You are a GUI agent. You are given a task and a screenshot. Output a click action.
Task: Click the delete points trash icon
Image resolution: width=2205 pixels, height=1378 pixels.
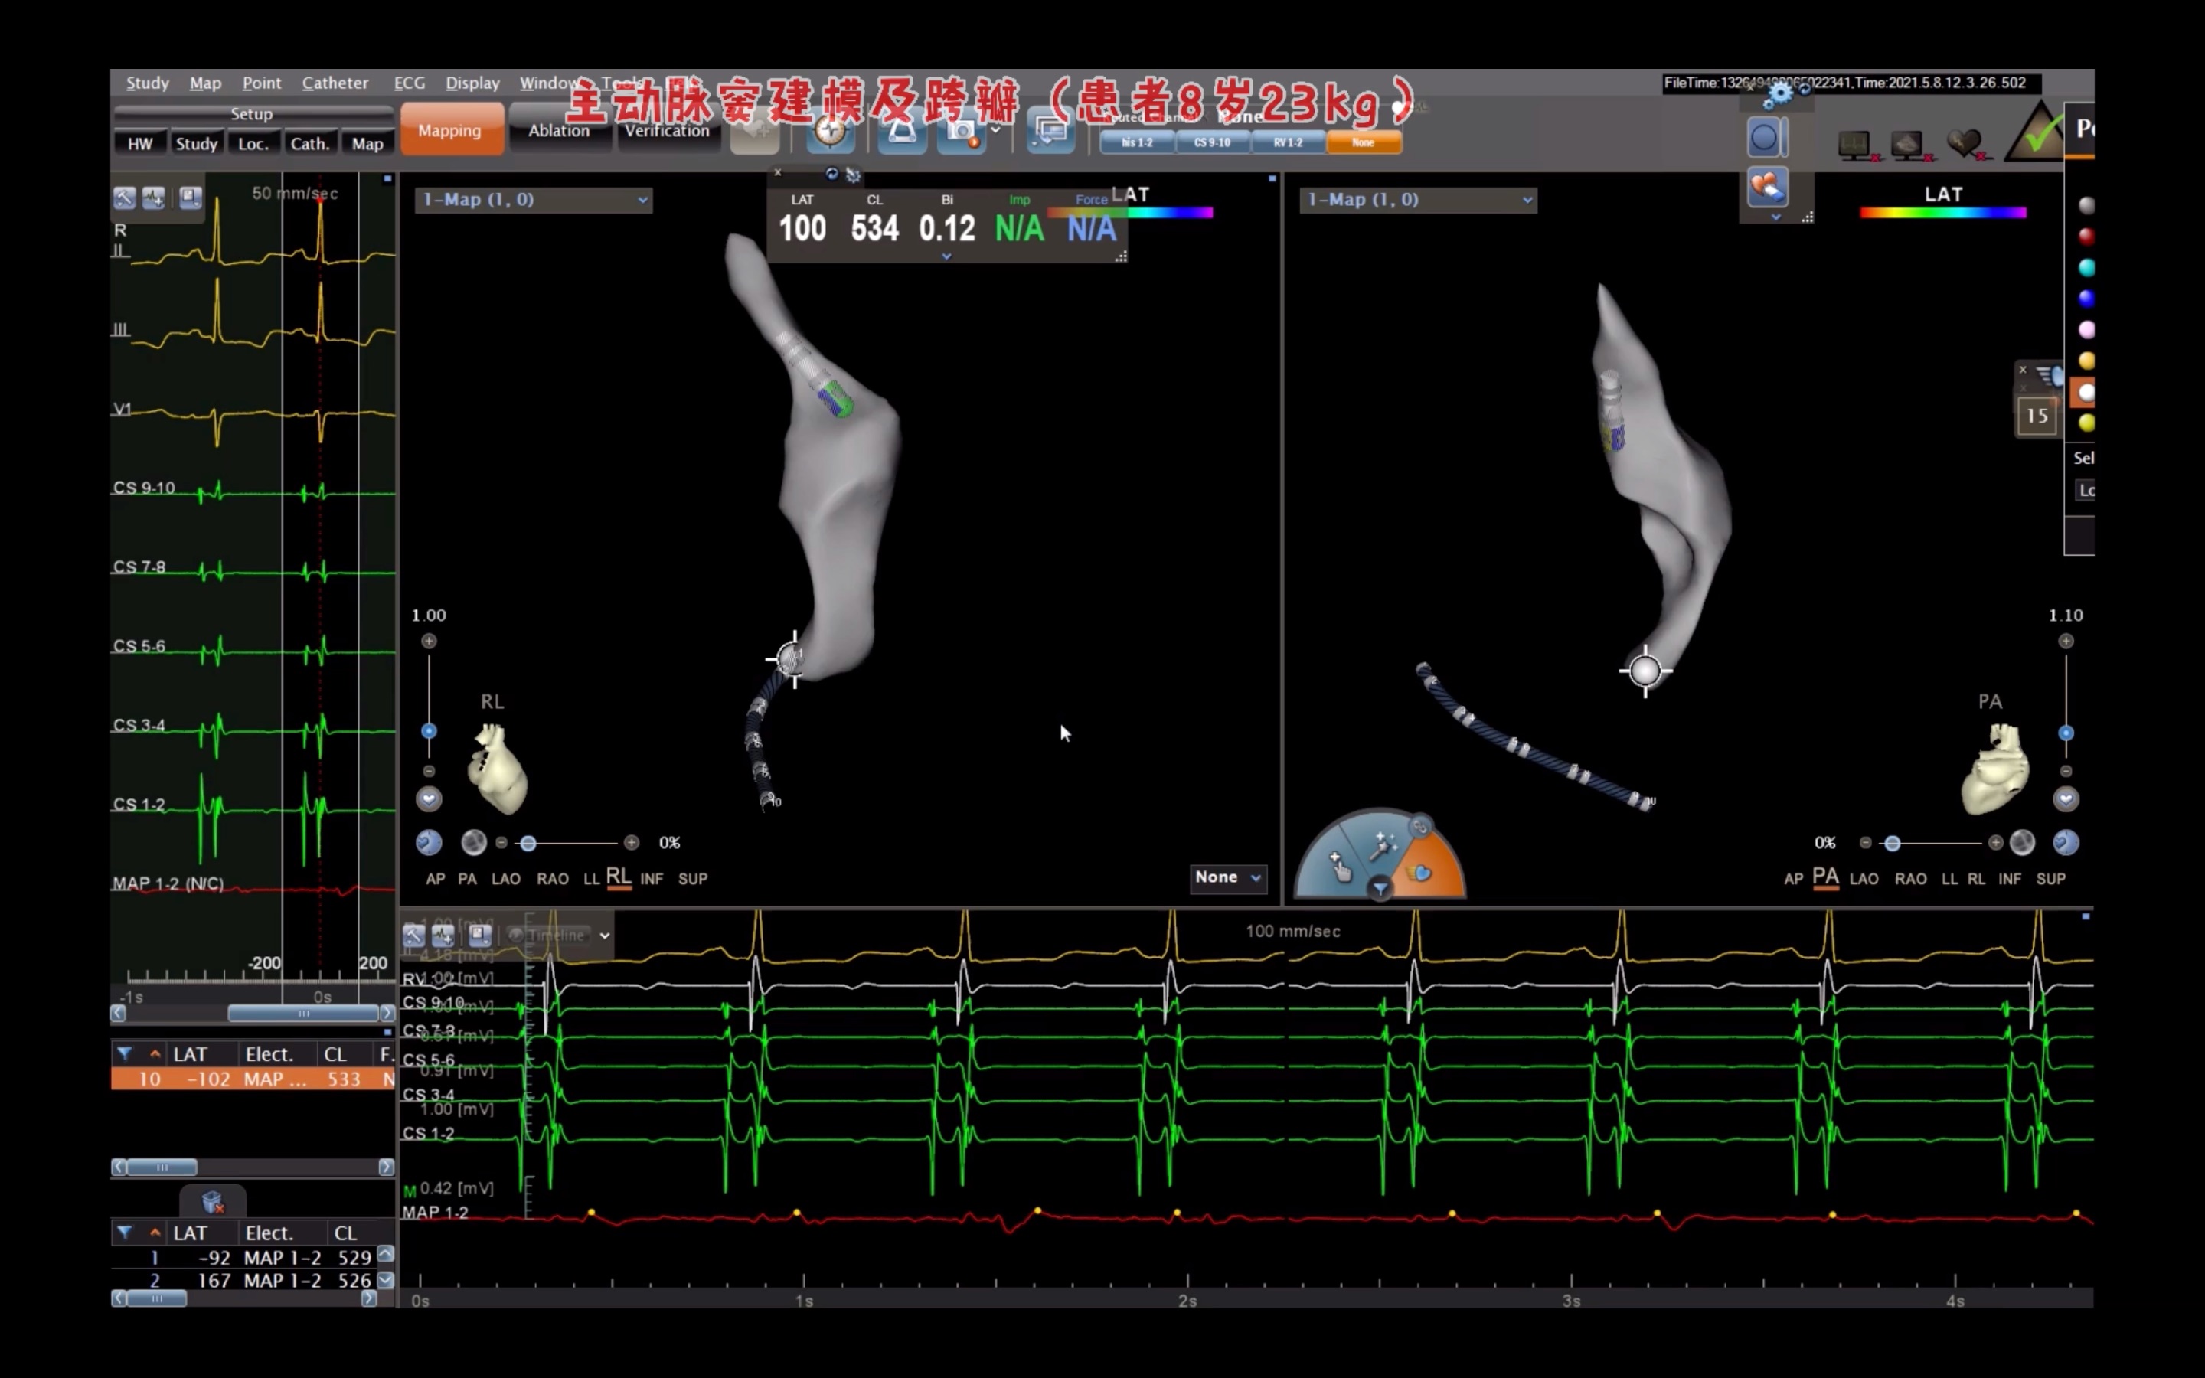[x=213, y=1202]
